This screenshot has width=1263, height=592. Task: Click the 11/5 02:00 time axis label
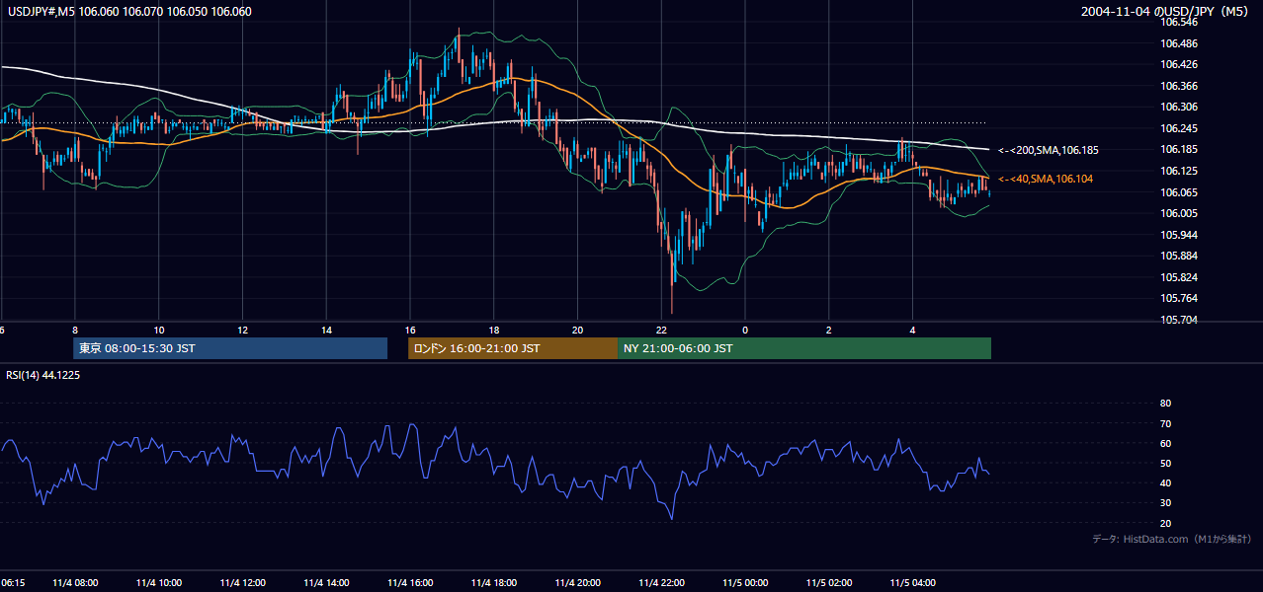click(x=829, y=582)
